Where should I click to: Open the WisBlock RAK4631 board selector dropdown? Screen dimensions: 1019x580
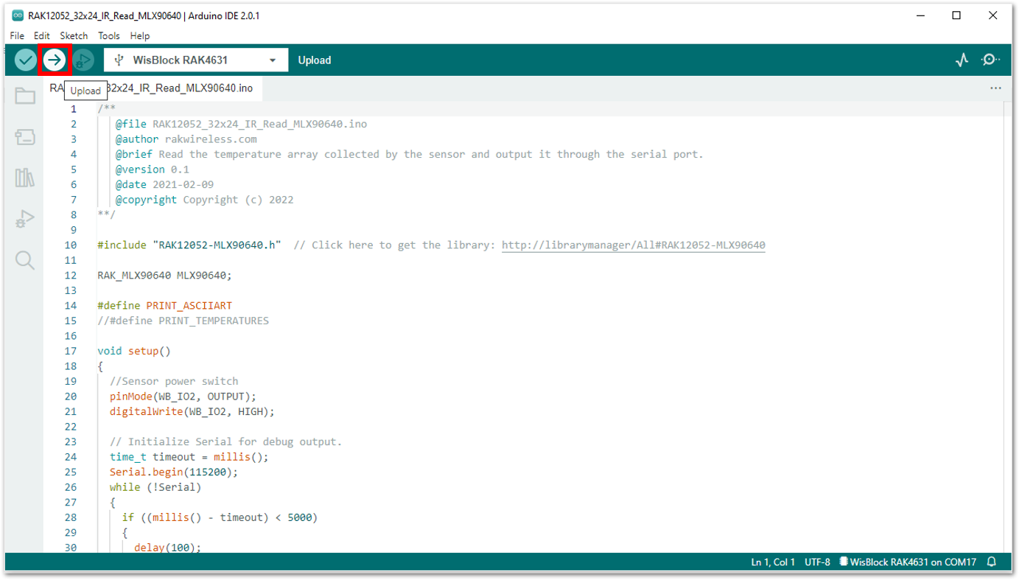click(x=195, y=60)
